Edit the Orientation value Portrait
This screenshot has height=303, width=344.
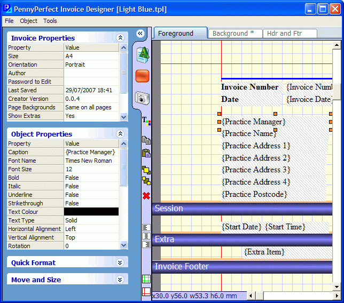[91, 65]
